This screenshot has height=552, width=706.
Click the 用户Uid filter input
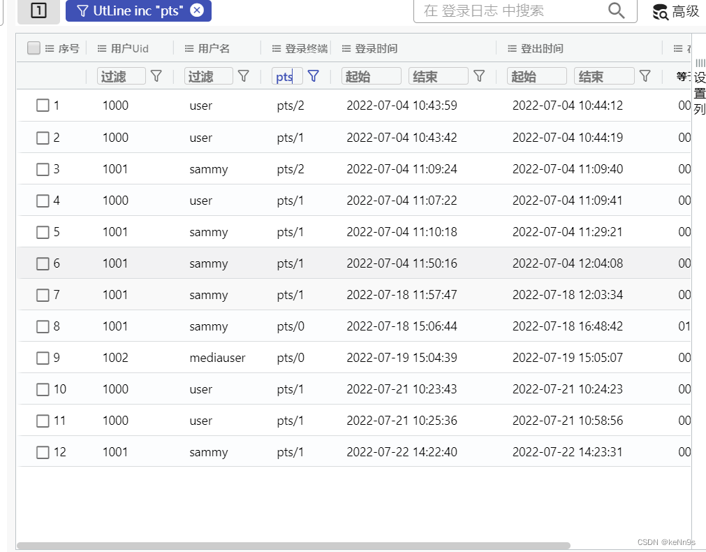click(x=121, y=76)
